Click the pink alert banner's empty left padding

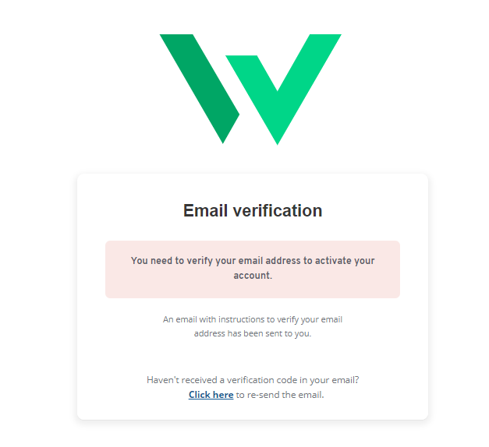tap(117, 269)
